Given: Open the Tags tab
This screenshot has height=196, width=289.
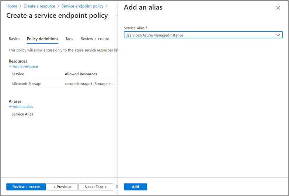Looking at the screenshot, I should click(69, 39).
